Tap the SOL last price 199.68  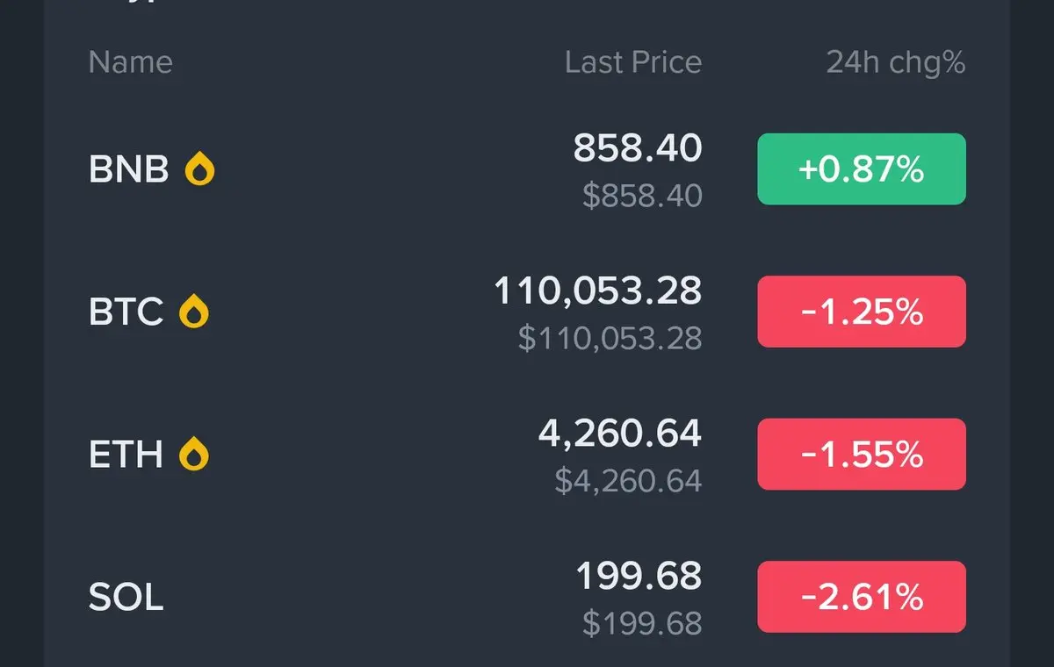pos(639,577)
